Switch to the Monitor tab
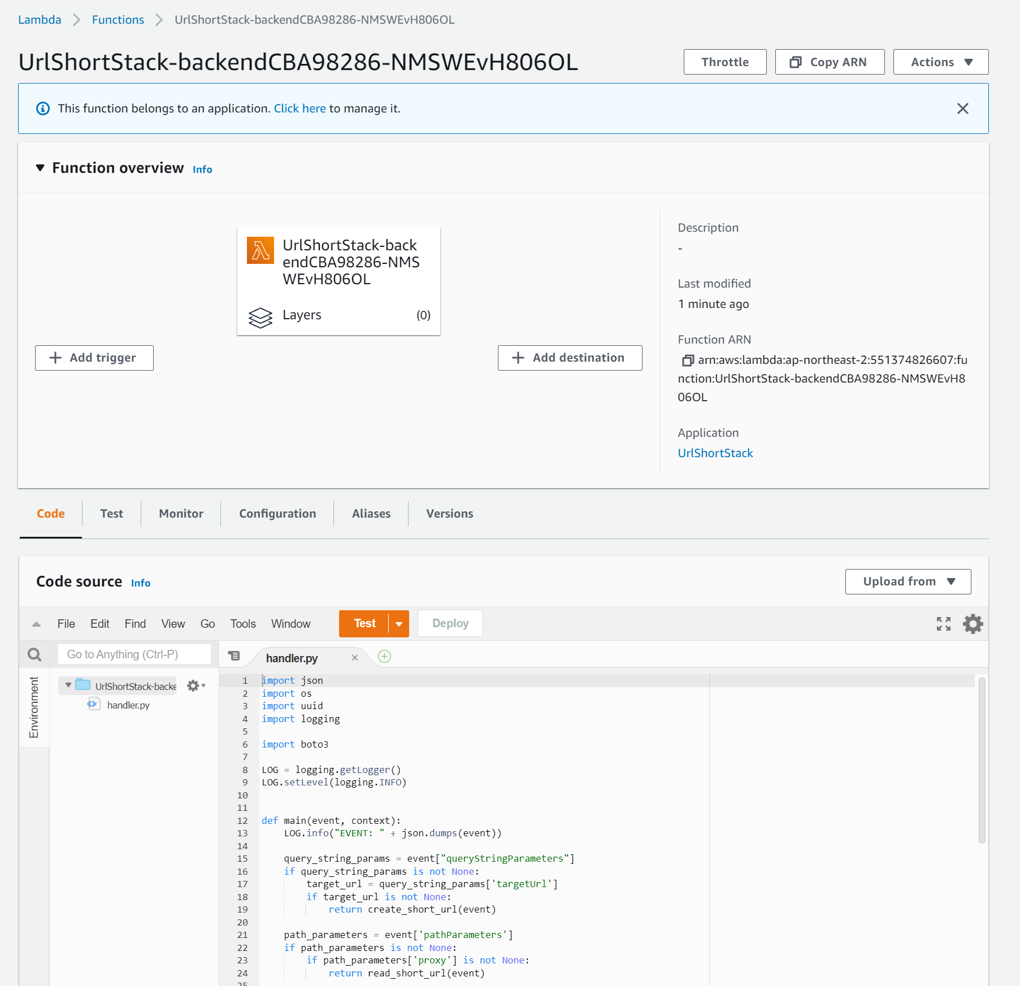 pyautogui.click(x=181, y=514)
